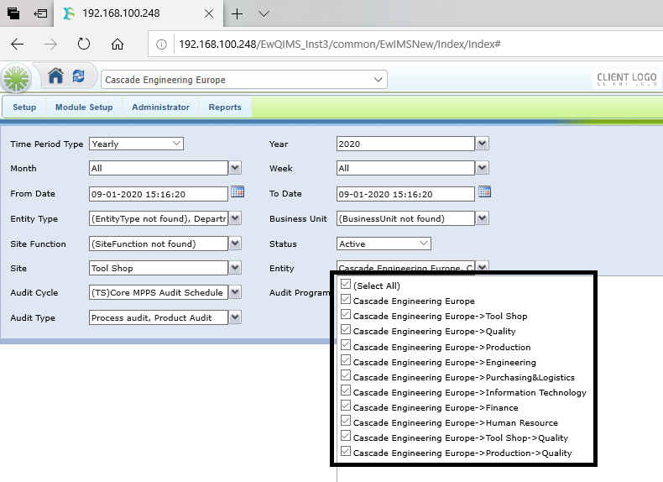Go back in the browser
The width and height of the screenshot is (663, 482).
click(18, 44)
